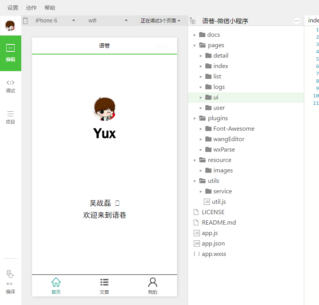The width and height of the screenshot is (319, 305).
Task: Click line number 10 in editor gutter
Action: click(x=316, y=96)
